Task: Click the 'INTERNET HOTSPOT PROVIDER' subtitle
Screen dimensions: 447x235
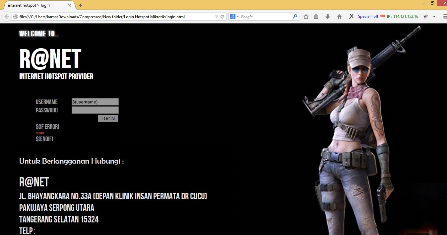Action: (56, 76)
